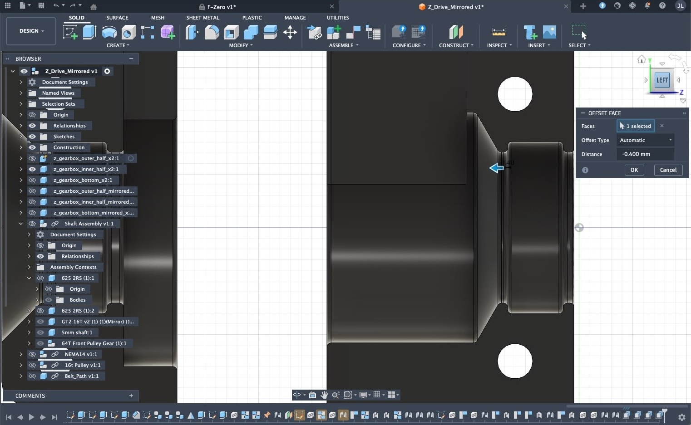This screenshot has height=425, width=691.
Task: Click the Move/Copy arrows icon
Action: pos(290,32)
